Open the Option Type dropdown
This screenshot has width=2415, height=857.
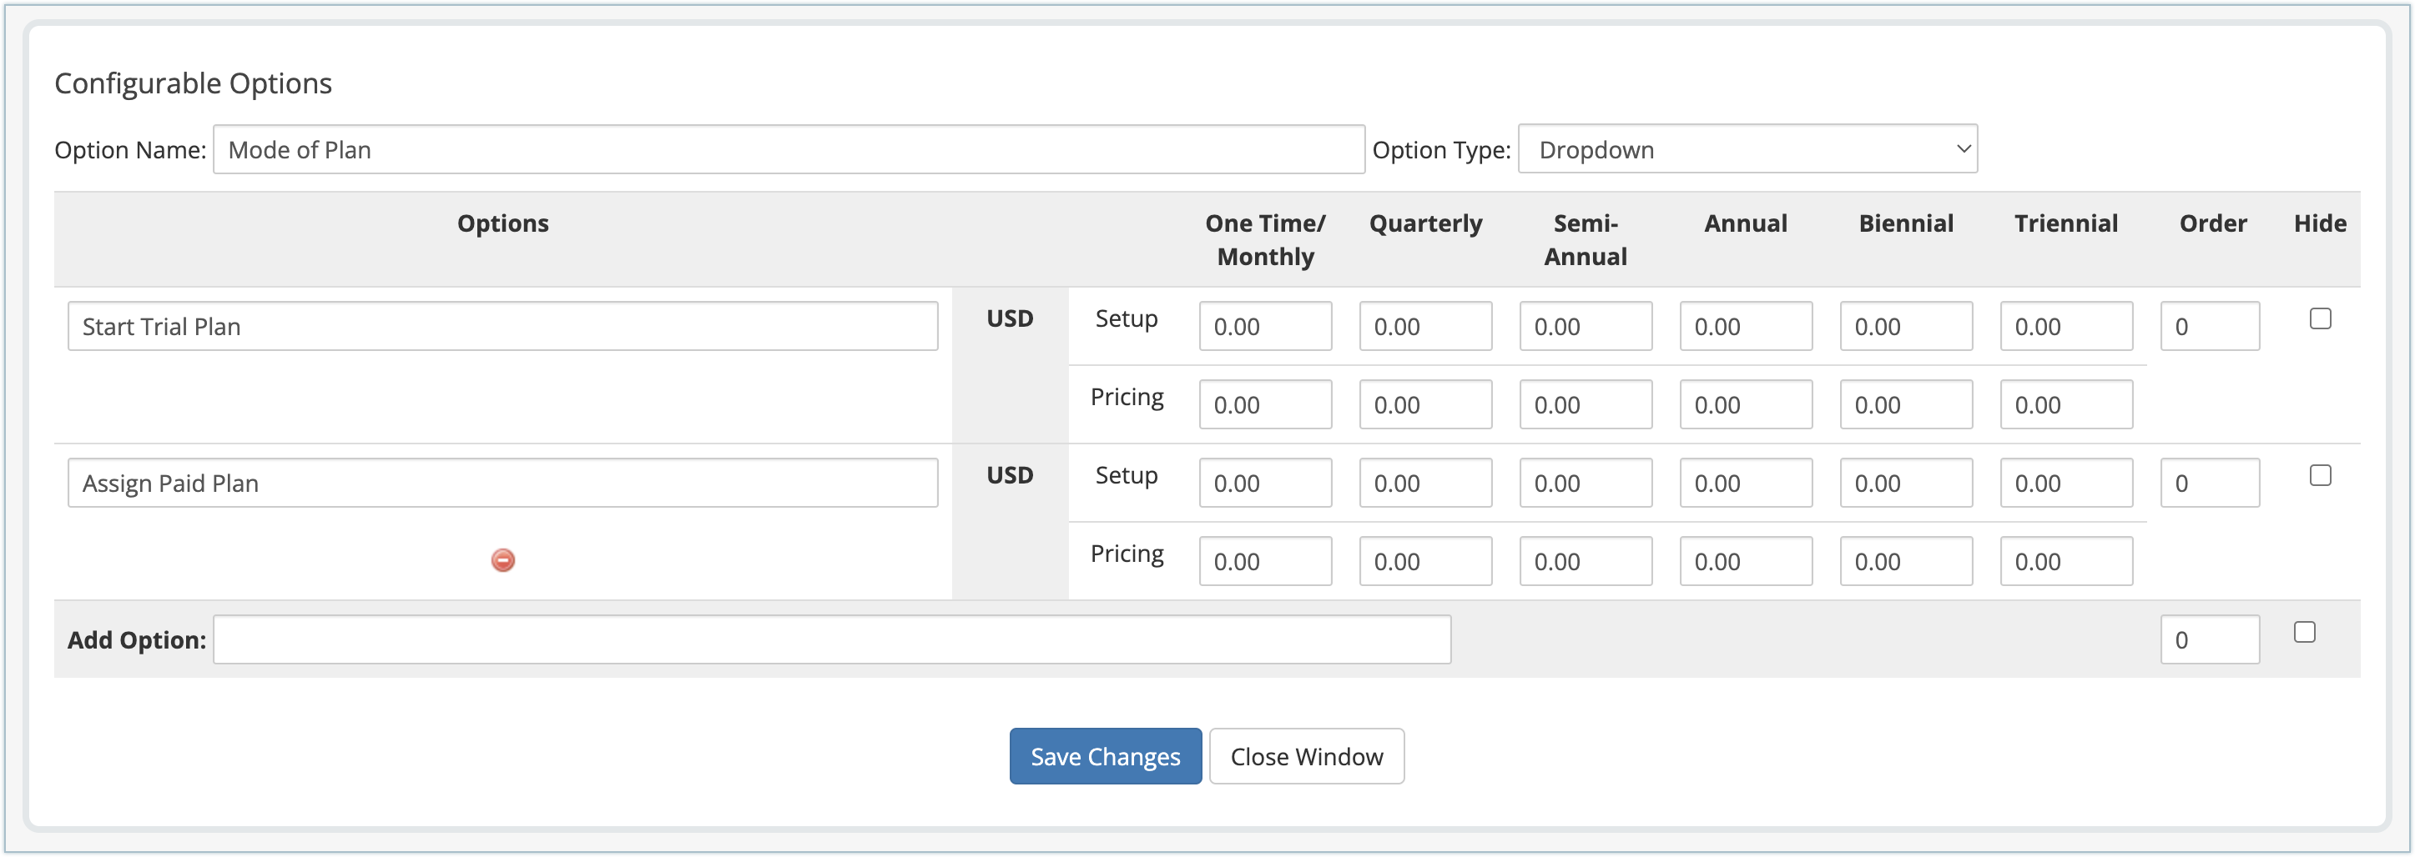click(x=1747, y=149)
